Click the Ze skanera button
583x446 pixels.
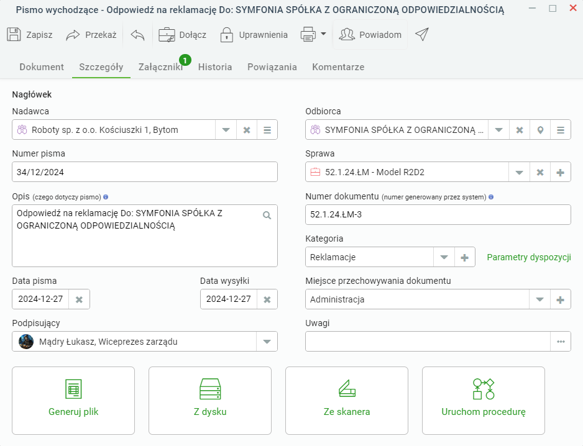coord(347,401)
